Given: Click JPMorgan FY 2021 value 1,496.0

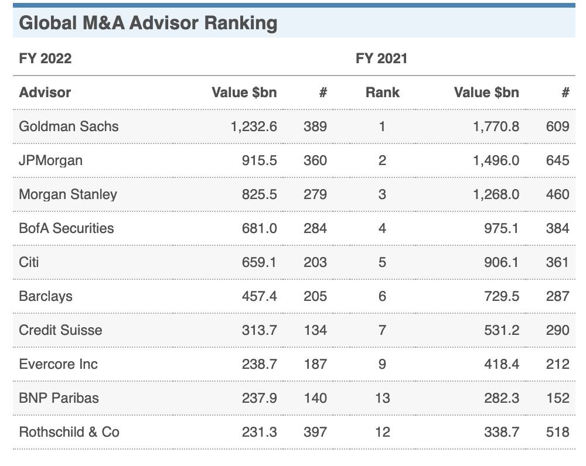Looking at the screenshot, I should tap(496, 160).
